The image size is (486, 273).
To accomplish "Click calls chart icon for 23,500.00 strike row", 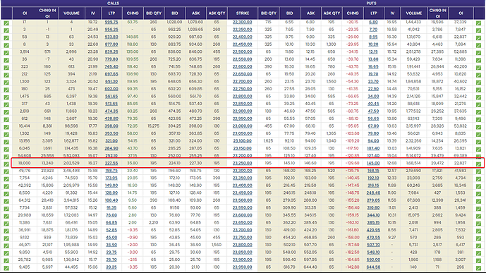I will [x=6, y=201].
